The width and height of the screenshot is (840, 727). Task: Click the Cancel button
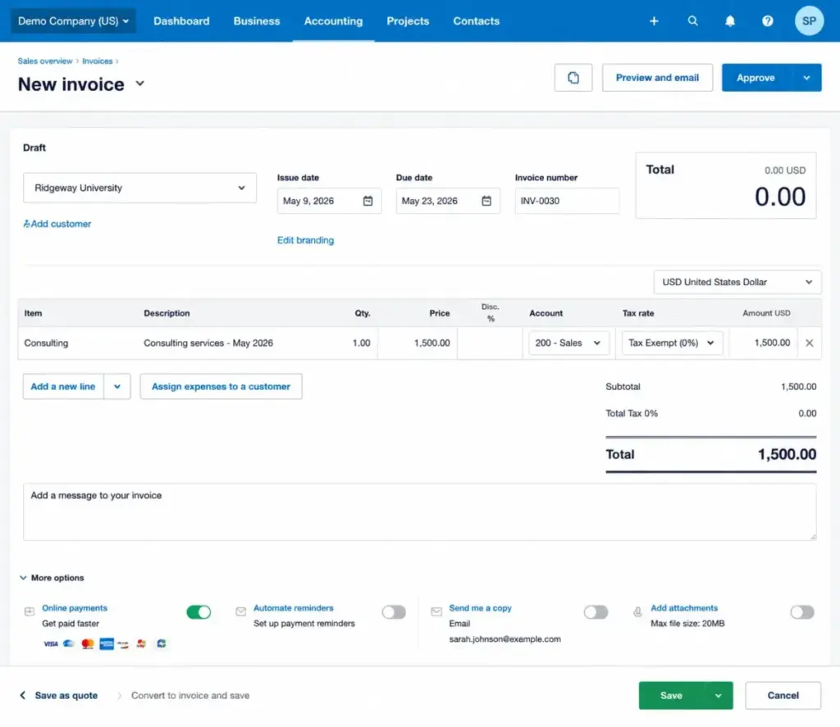[x=783, y=695]
